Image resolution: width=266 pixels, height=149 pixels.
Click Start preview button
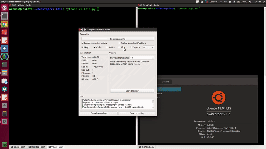click(132, 91)
